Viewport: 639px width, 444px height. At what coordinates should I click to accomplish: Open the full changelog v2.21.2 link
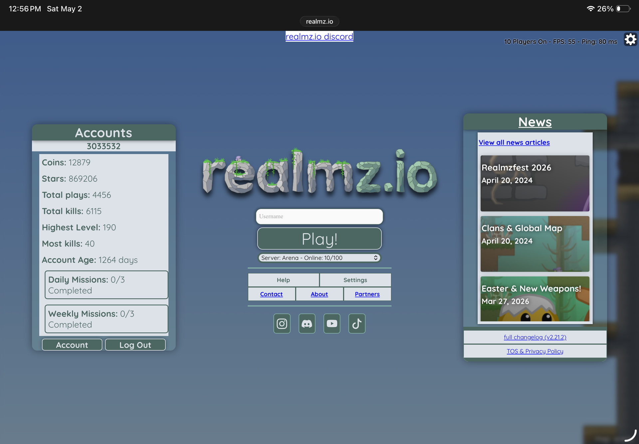pos(535,337)
